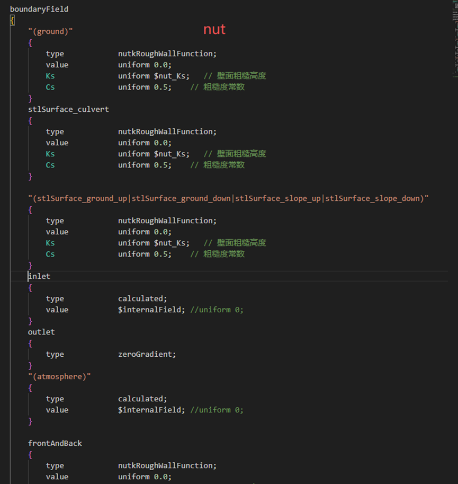Click the nut title text in red
The image size is (458, 484).
point(214,29)
